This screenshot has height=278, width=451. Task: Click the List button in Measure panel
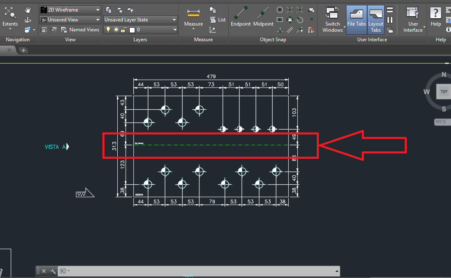218,20
